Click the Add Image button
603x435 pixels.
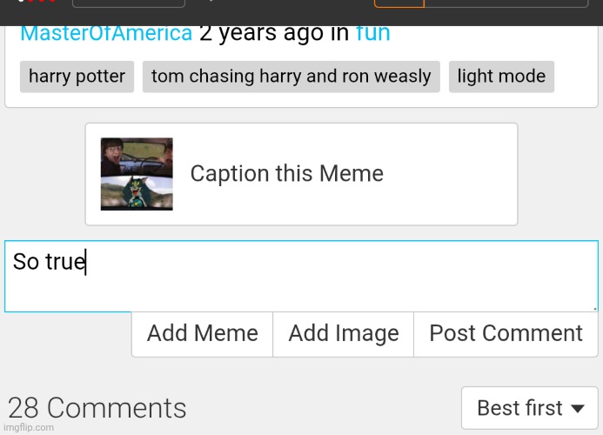(344, 333)
